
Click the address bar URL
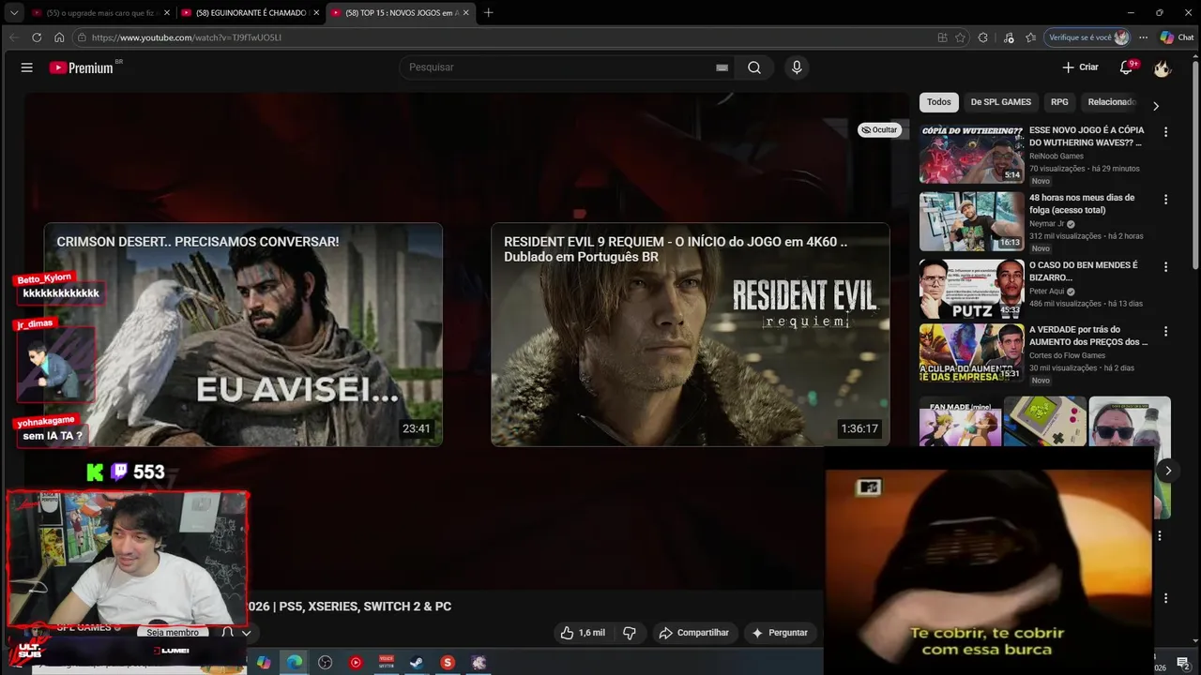(187, 37)
